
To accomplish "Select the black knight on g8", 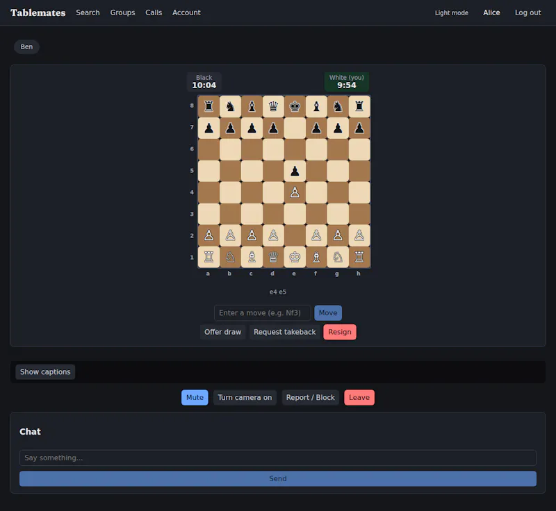I will 338,106.
